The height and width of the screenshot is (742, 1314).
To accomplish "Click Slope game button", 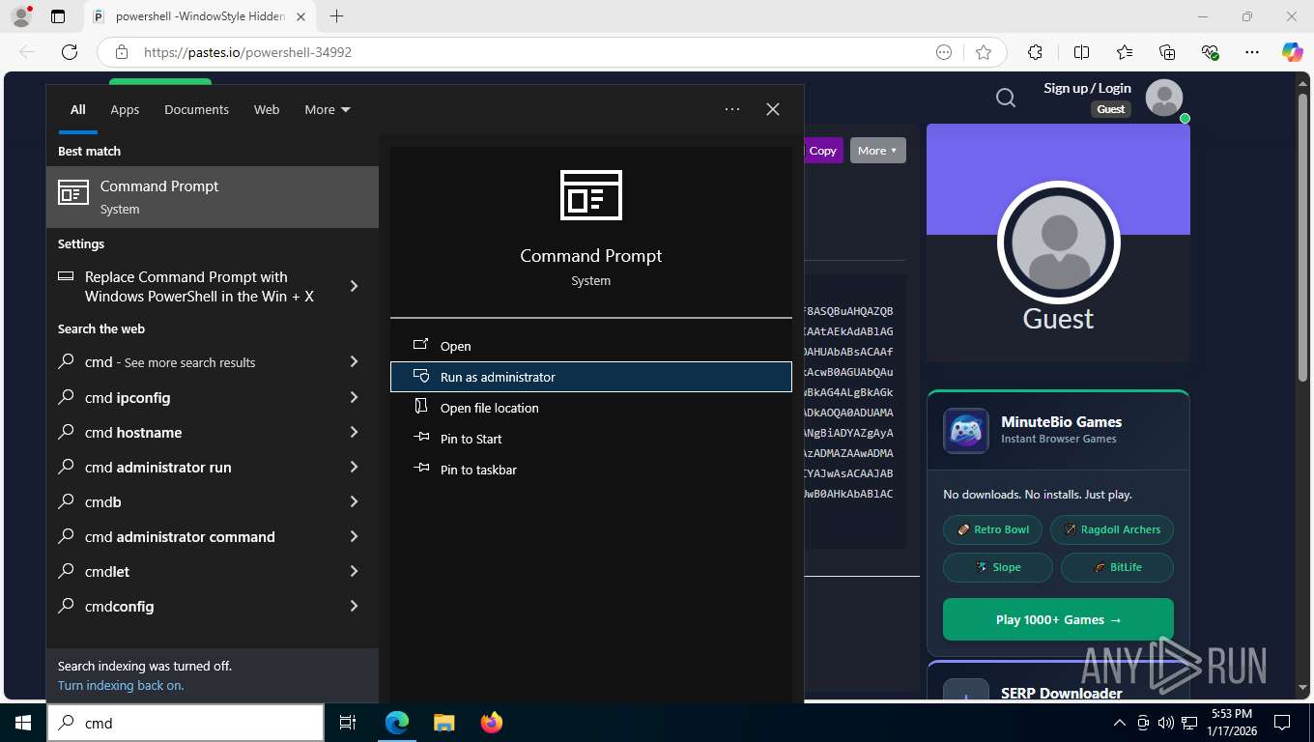I will pos(998,567).
